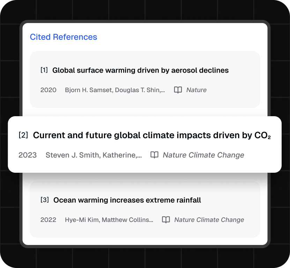This screenshot has height=268, width=290.
Task: Click Nature Climate Change journal in reference 3
Action: pyautogui.click(x=209, y=220)
